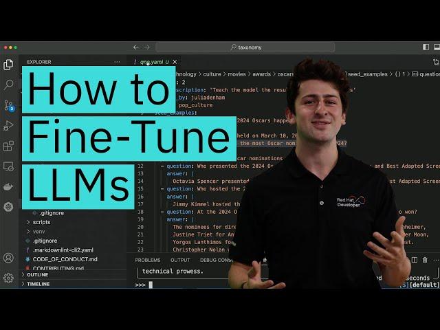This screenshot has height=330, width=440.
Task: Kill terminal with the trash icon
Action: [425, 260]
